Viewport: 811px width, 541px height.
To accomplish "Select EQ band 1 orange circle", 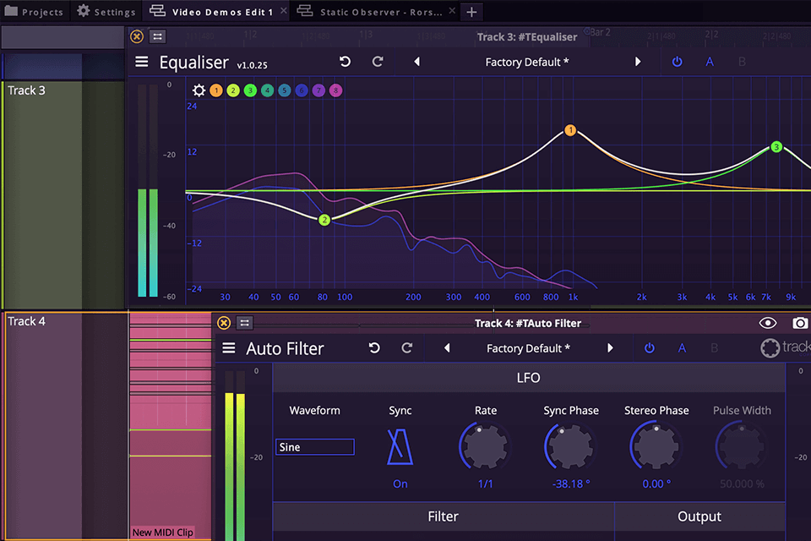I will tap(215, 90).
